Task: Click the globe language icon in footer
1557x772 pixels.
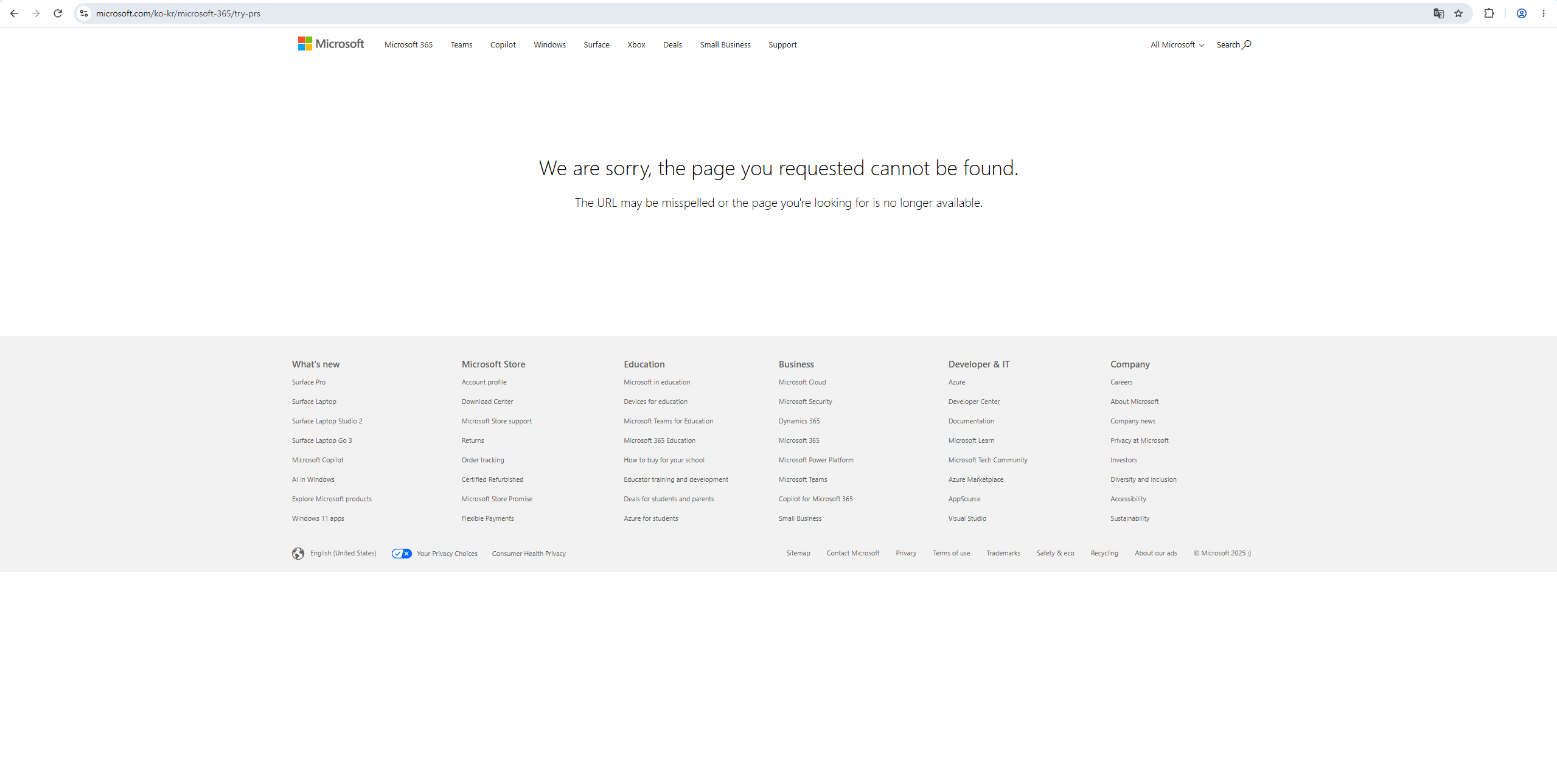Action: [x=298, y=553]
